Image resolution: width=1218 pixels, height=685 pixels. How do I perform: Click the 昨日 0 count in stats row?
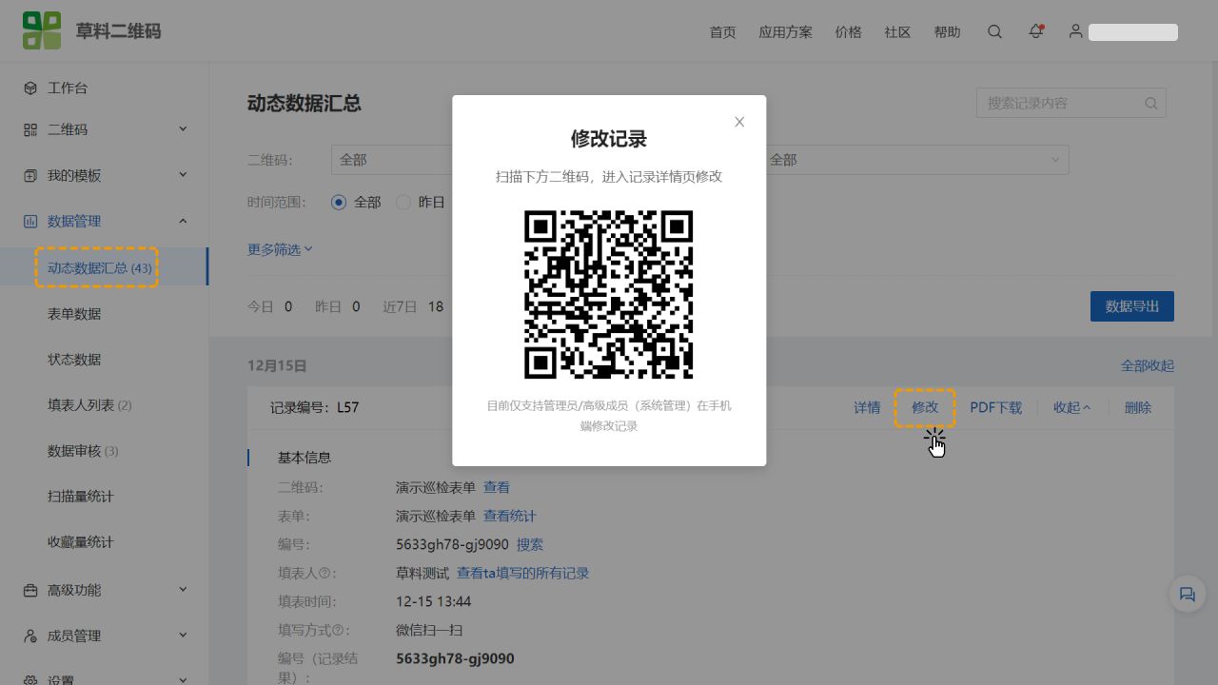[338, 306]
